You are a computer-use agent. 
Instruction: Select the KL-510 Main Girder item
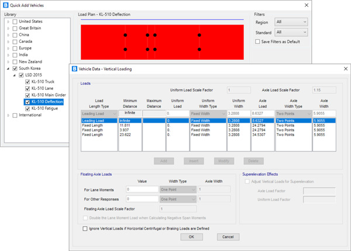pyautogui.click(x=49, y=94)
